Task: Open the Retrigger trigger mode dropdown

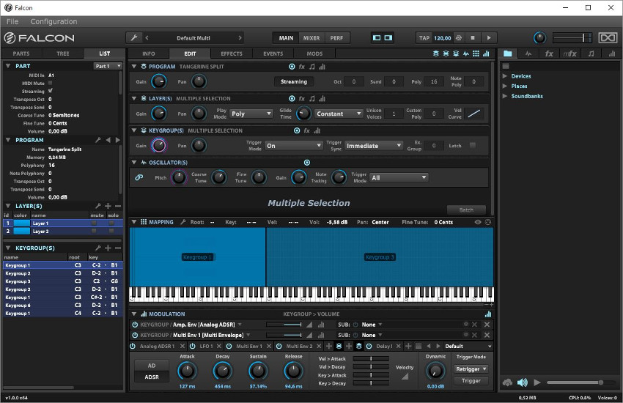Action: click(x=471, y=369)
